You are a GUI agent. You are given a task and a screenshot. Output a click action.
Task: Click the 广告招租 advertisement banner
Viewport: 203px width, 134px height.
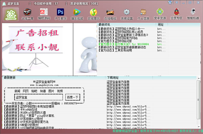[37, 49]
